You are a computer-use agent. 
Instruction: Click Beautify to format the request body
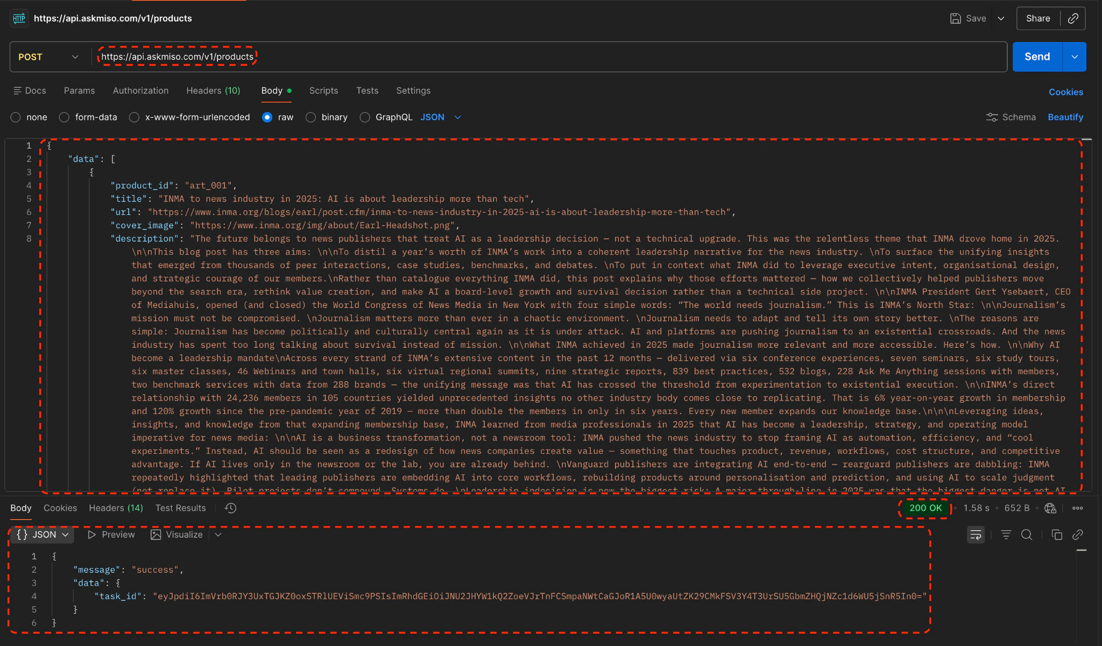tap(1065, 117)
